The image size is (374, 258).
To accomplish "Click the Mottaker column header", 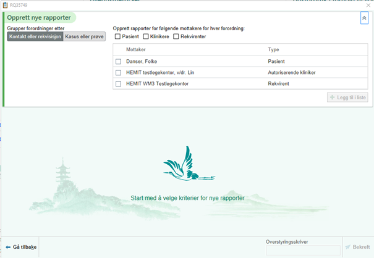I will point(136,49).
